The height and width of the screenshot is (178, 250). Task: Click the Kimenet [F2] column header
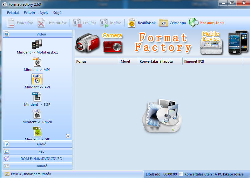pyautogui.click(x=213, y=61)
